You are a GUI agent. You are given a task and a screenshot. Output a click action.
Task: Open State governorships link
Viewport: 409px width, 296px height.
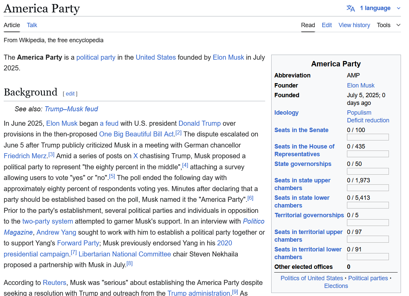(x=303, y=164)
